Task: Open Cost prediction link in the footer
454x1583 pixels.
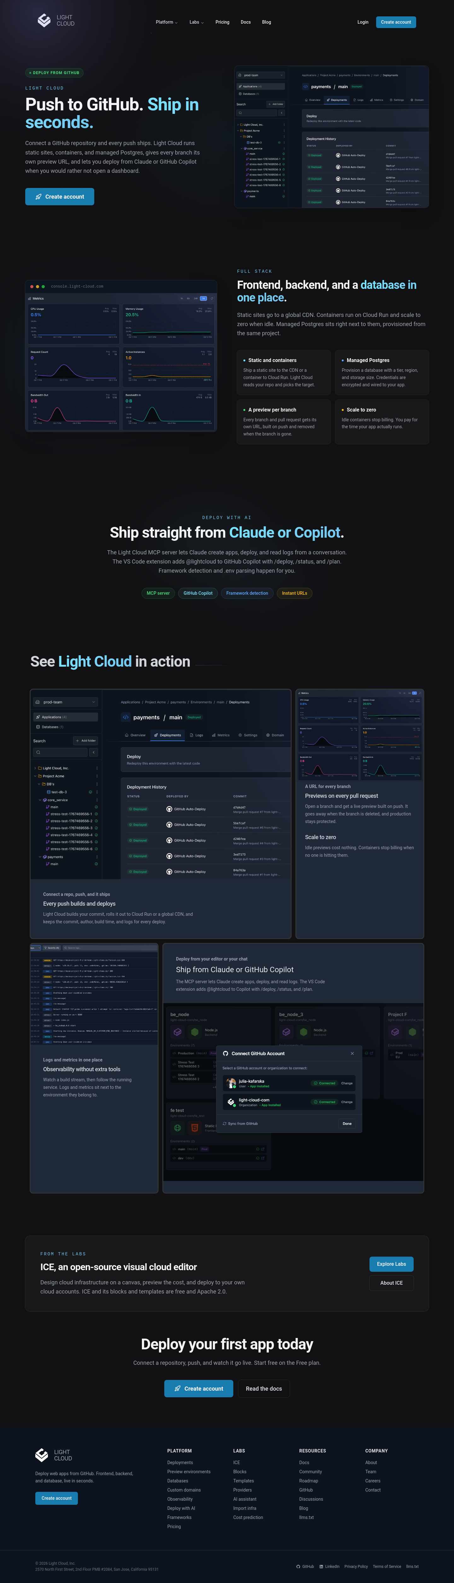Action: point(247,1517)
